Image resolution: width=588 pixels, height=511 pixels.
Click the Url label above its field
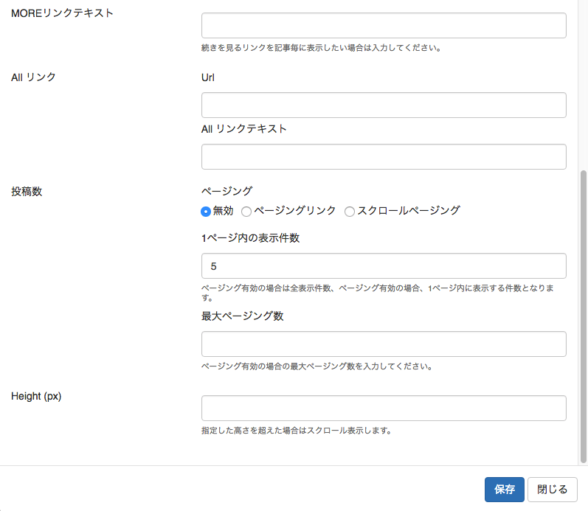[208, 77]
